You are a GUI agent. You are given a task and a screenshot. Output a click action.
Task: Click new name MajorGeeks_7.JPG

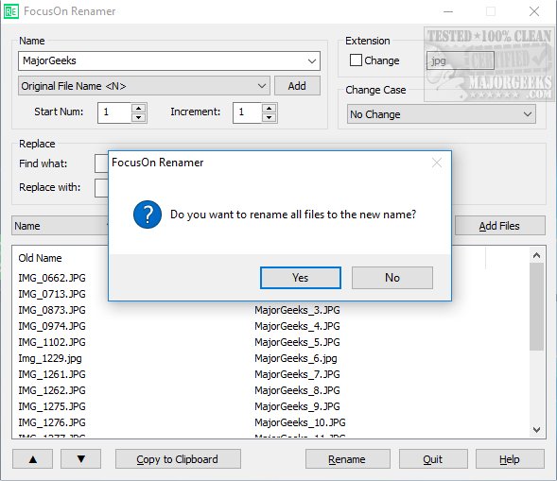(x=297, y=374)
